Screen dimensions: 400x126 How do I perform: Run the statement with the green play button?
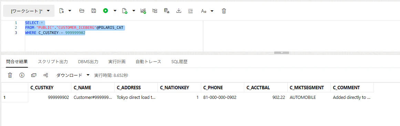click(x=106, y=11)
